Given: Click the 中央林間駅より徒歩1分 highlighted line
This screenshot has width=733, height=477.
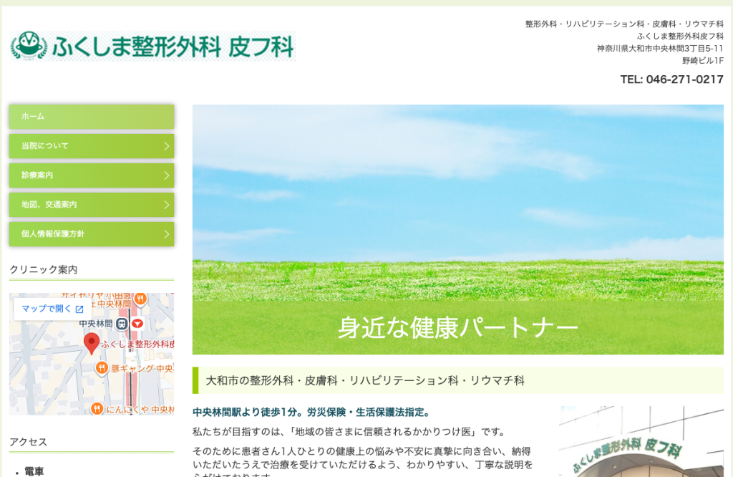Looking at the screenshot, I should pyautogui.click(x=311, y=412).
